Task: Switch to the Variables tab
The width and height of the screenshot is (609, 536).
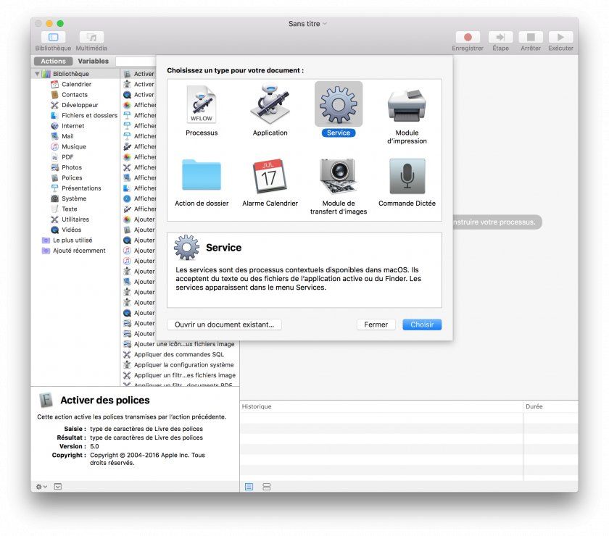Action: [x=93, y=62]
